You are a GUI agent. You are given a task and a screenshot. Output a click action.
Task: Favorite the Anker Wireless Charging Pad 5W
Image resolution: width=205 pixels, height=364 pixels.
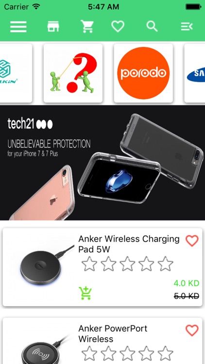click(x=192, y=241)
